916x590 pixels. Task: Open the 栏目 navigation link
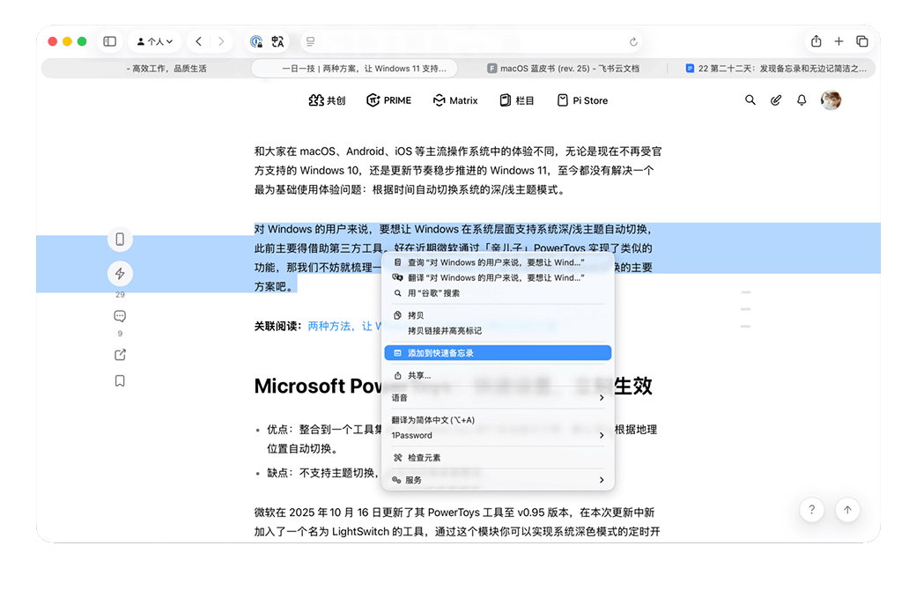(517, 100)
